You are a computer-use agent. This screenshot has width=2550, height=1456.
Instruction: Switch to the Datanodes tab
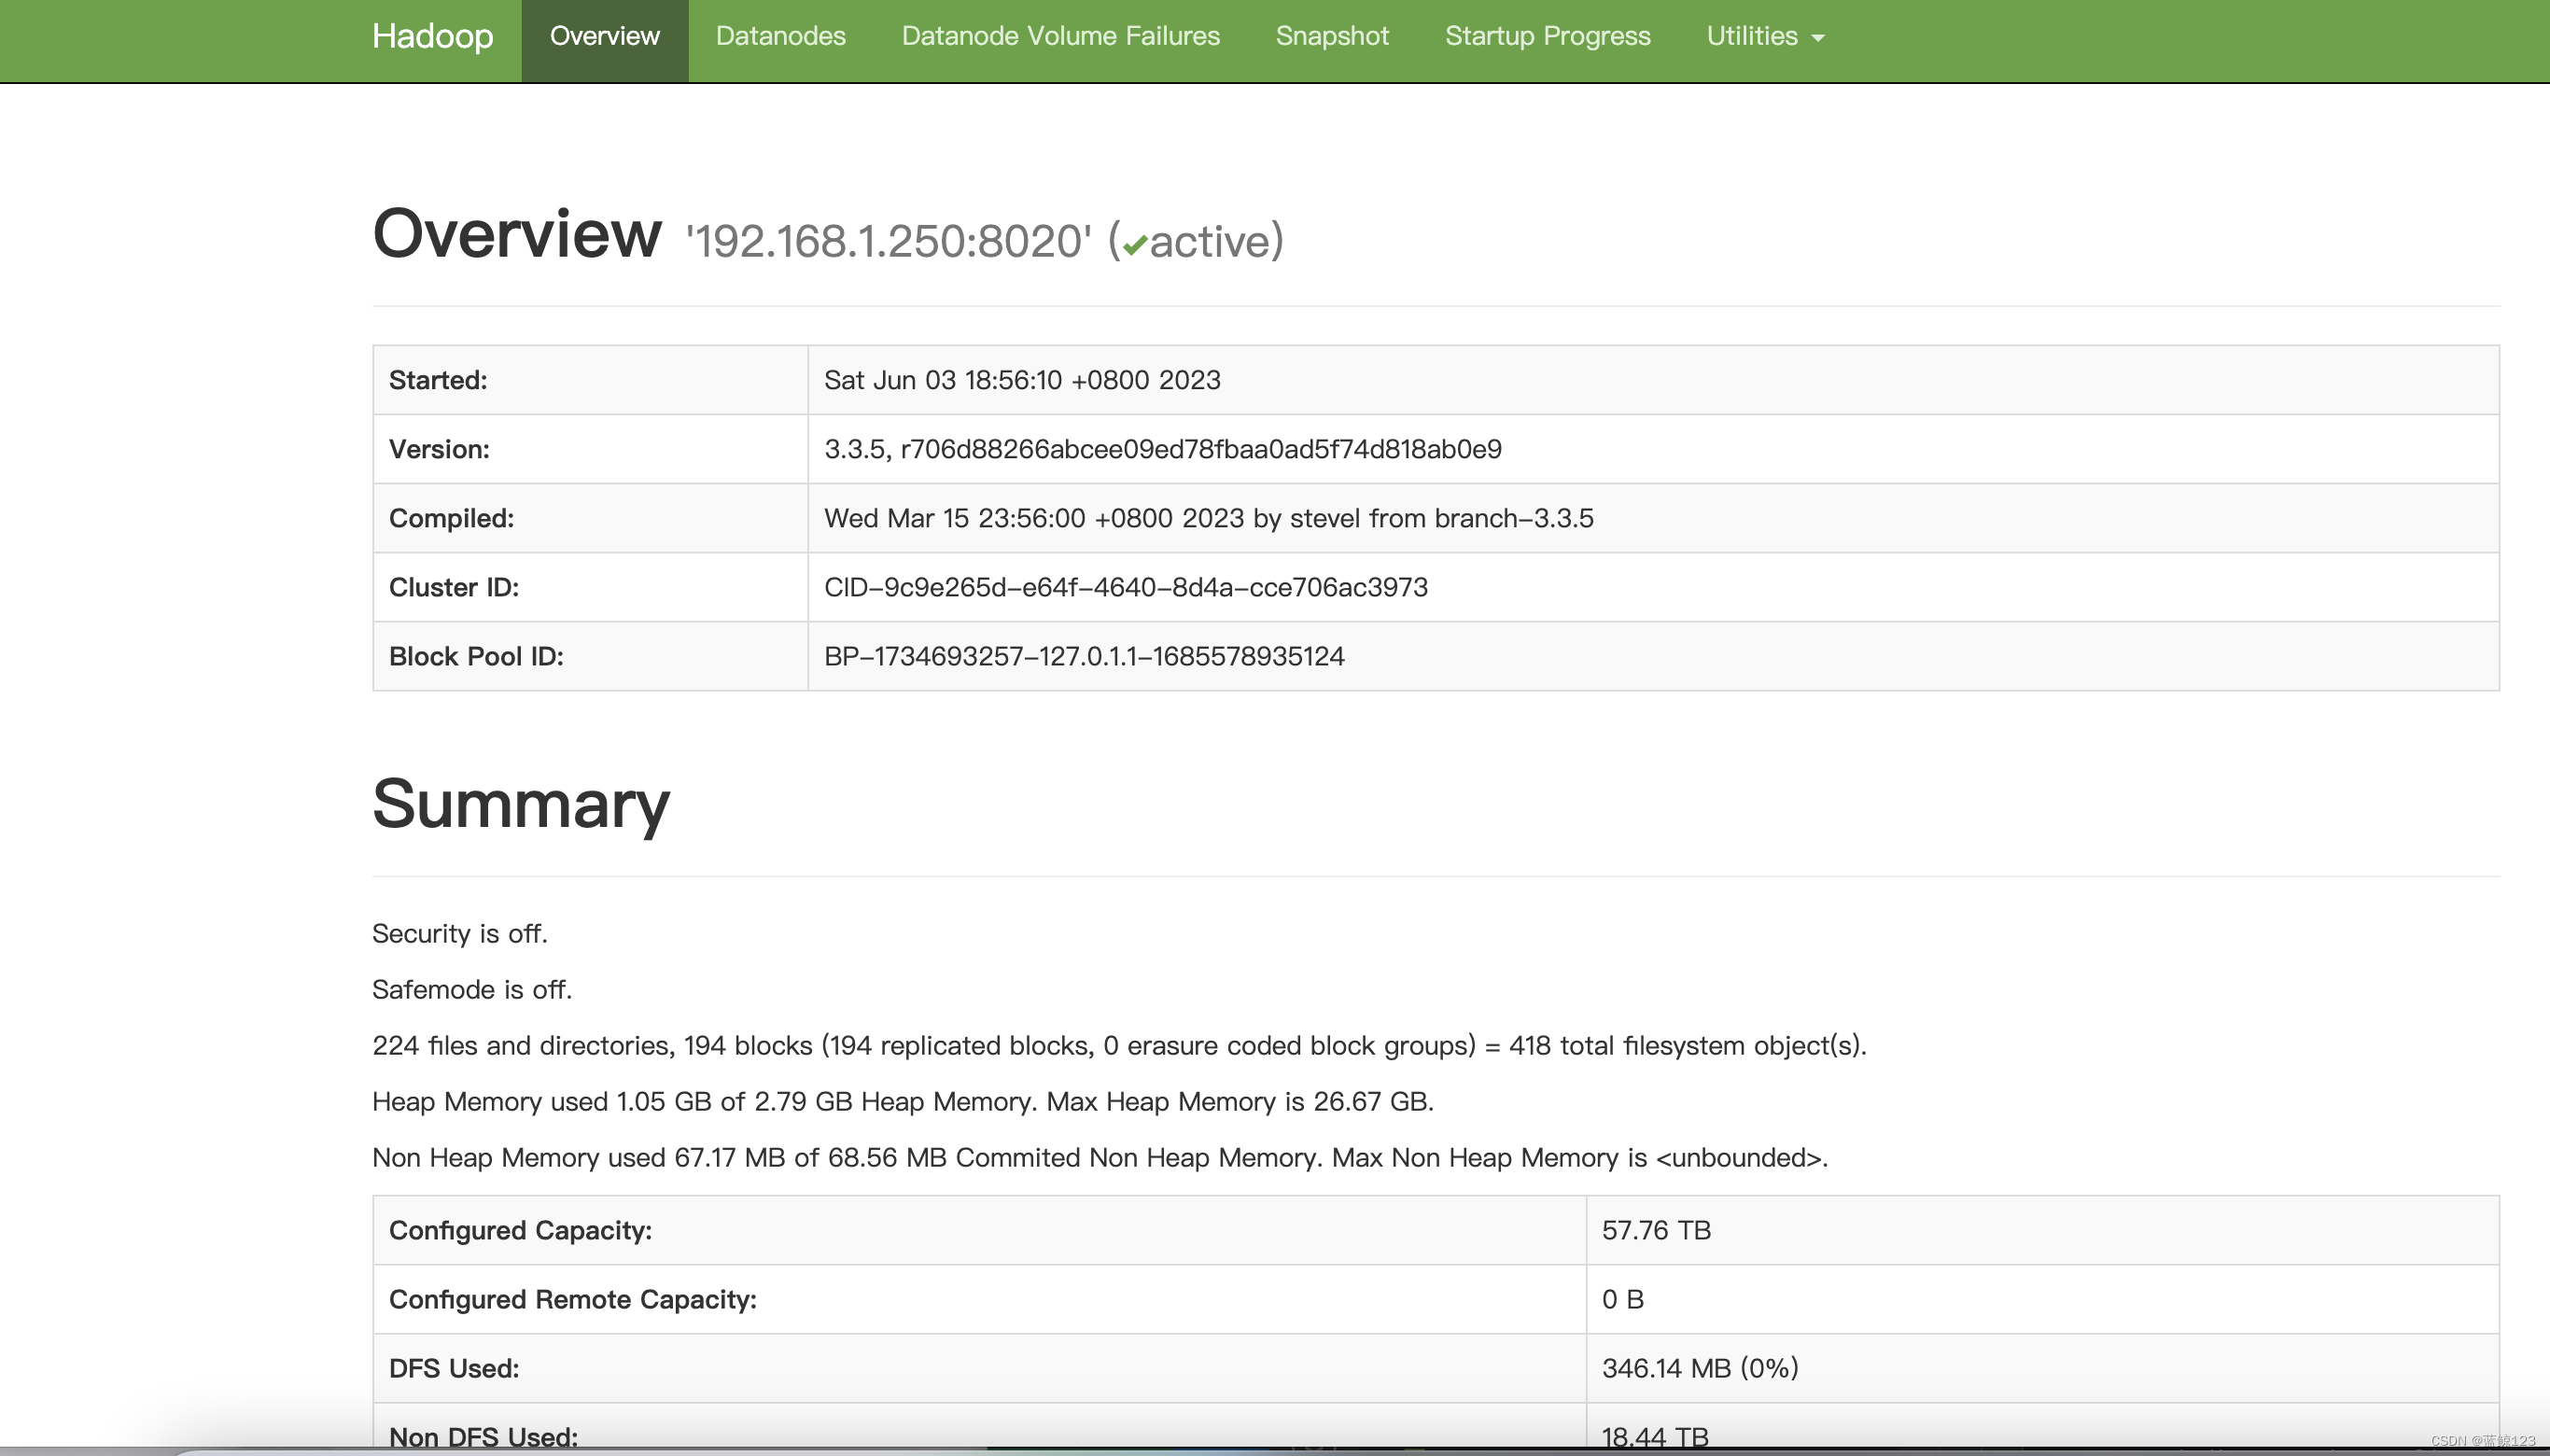coord(781,37)
